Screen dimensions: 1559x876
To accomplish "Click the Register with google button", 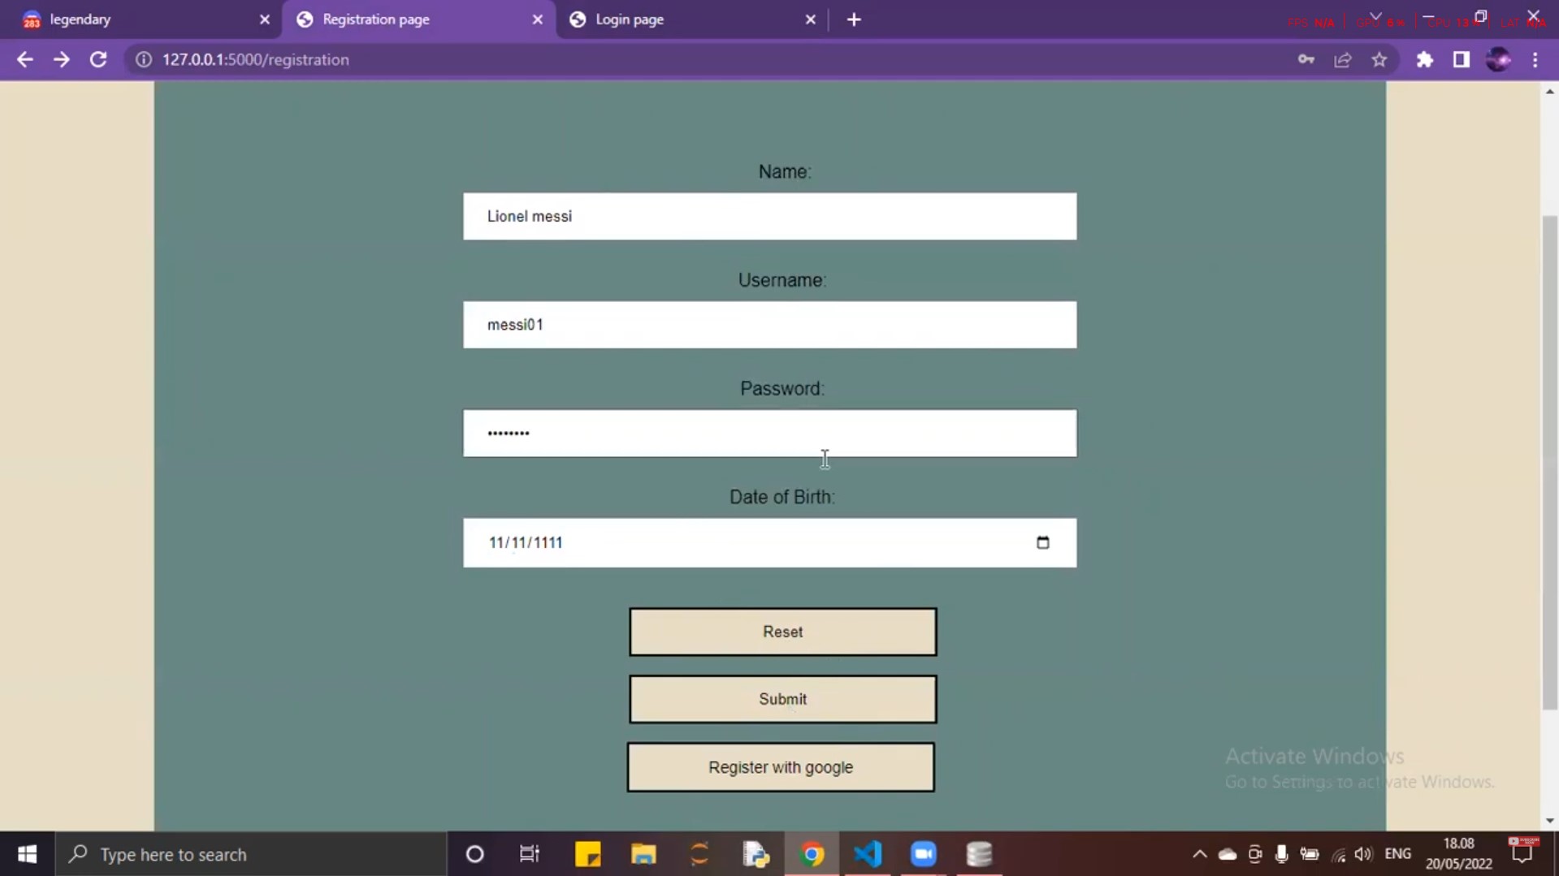I will tap(781, 766).
